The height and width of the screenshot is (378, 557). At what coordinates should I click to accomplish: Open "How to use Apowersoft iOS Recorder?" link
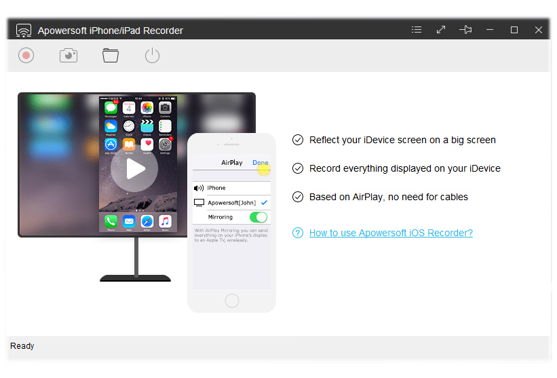click(391, 233)
